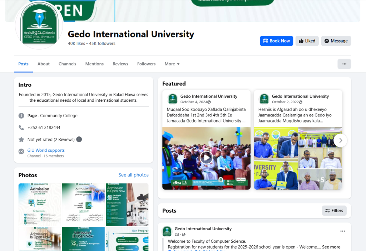Open the three-dots page options menu
The width and height of the screenshot is (366, 251).
click(344, 64)
